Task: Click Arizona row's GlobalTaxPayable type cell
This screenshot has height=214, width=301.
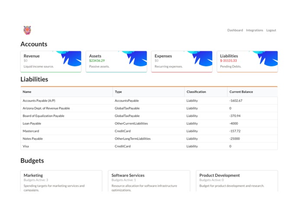Action: [x=127, y=108]
